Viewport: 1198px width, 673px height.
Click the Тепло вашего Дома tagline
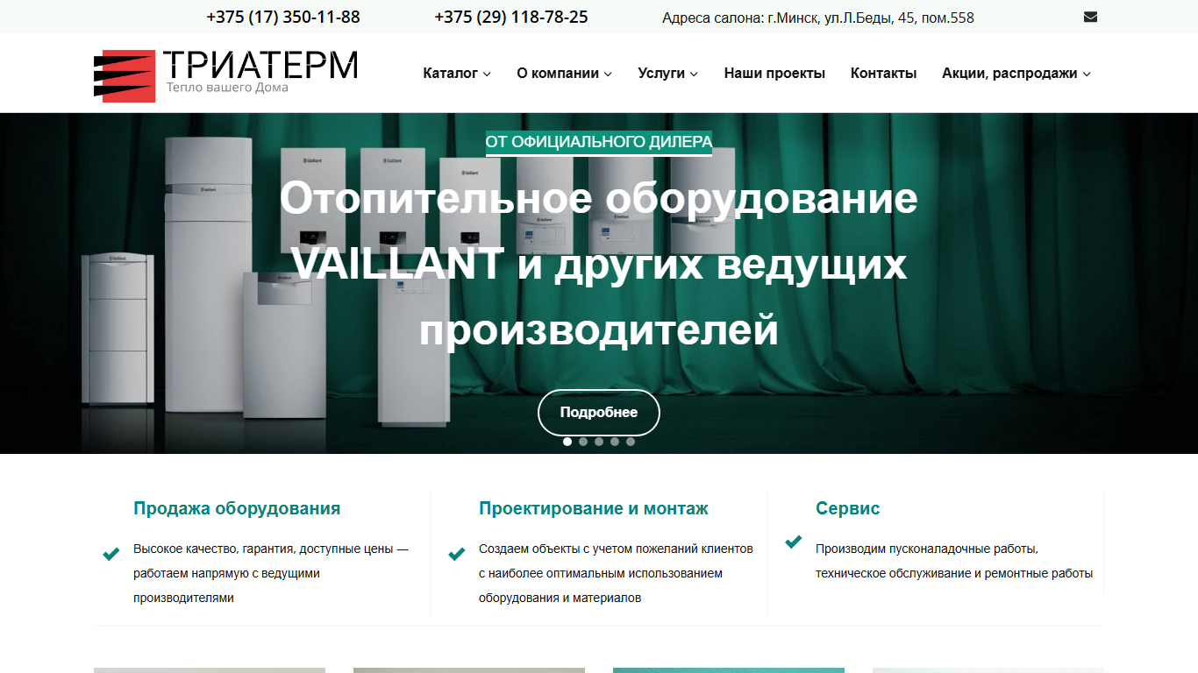pos(227,88)
